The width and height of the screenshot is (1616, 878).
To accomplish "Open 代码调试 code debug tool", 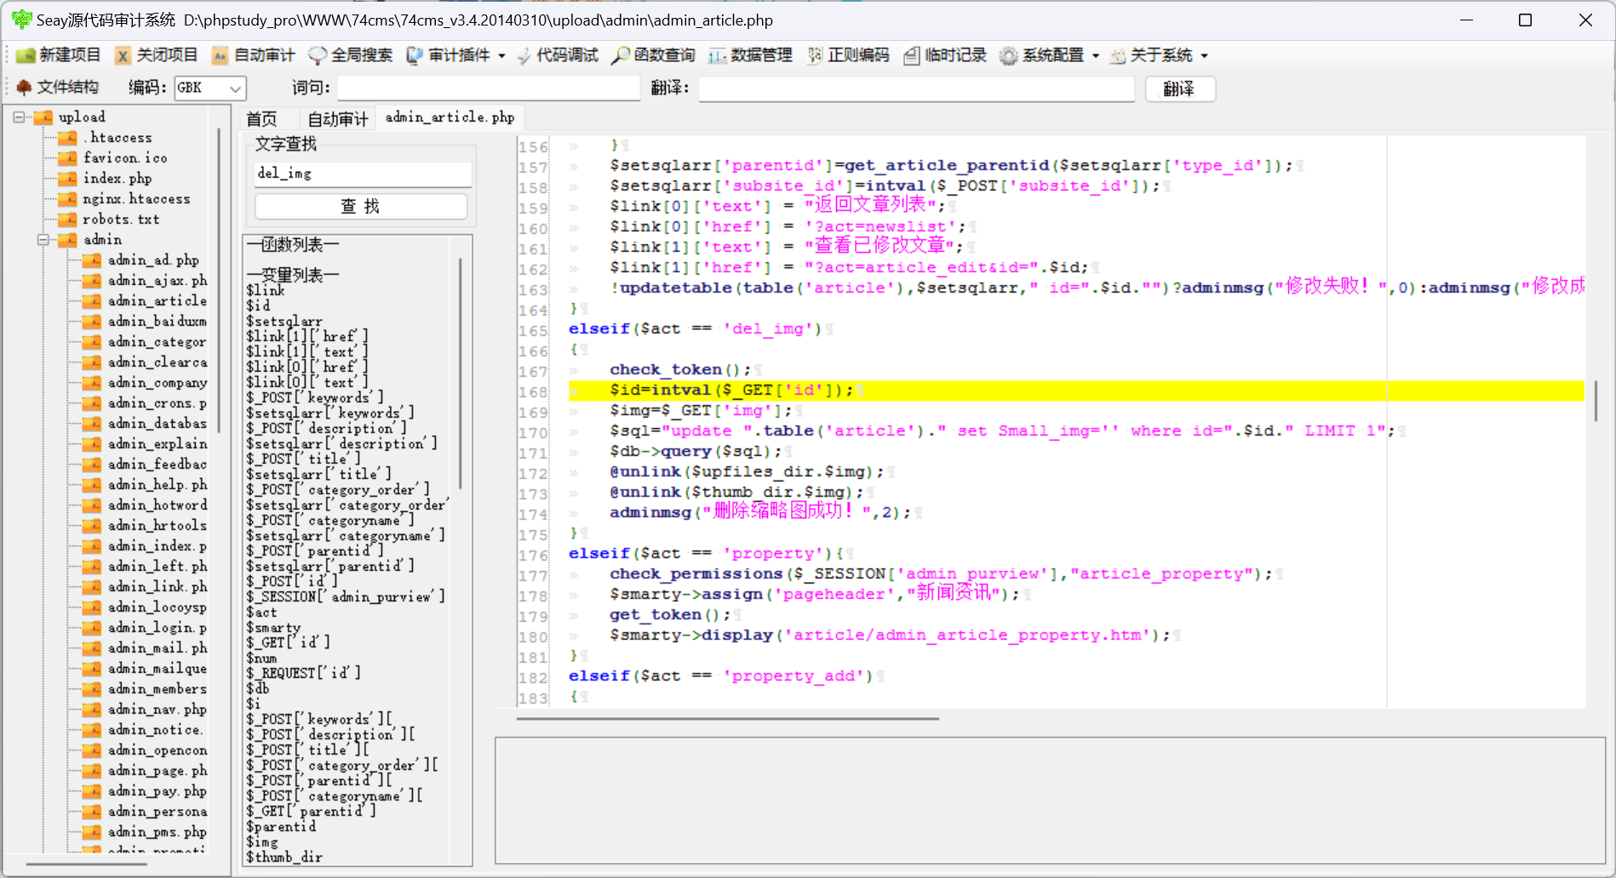I will pyautogui.click(x=558, y=55).
